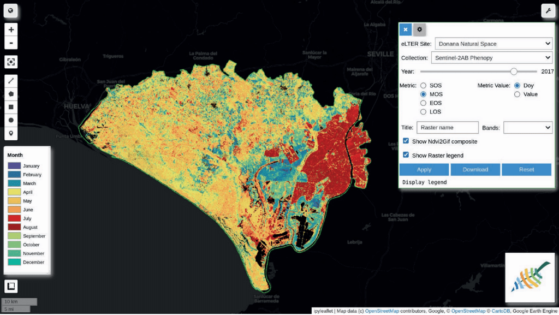Click the Download button

click(x=475, y=170)
